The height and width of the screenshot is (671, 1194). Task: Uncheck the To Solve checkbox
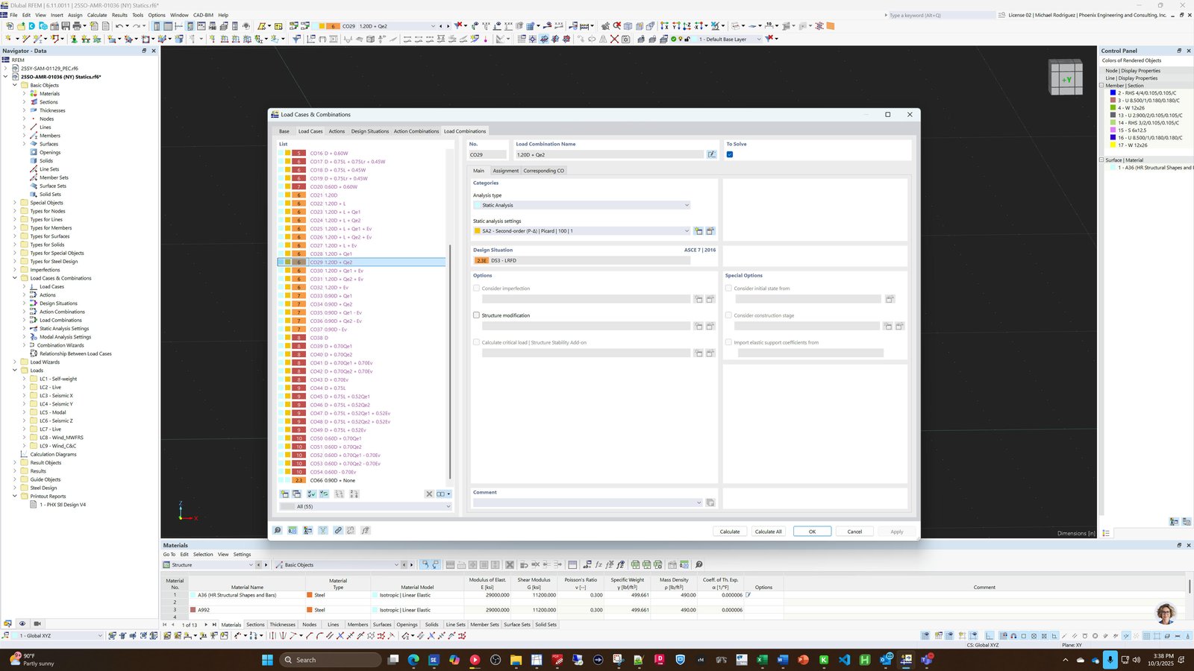(730, 154)
